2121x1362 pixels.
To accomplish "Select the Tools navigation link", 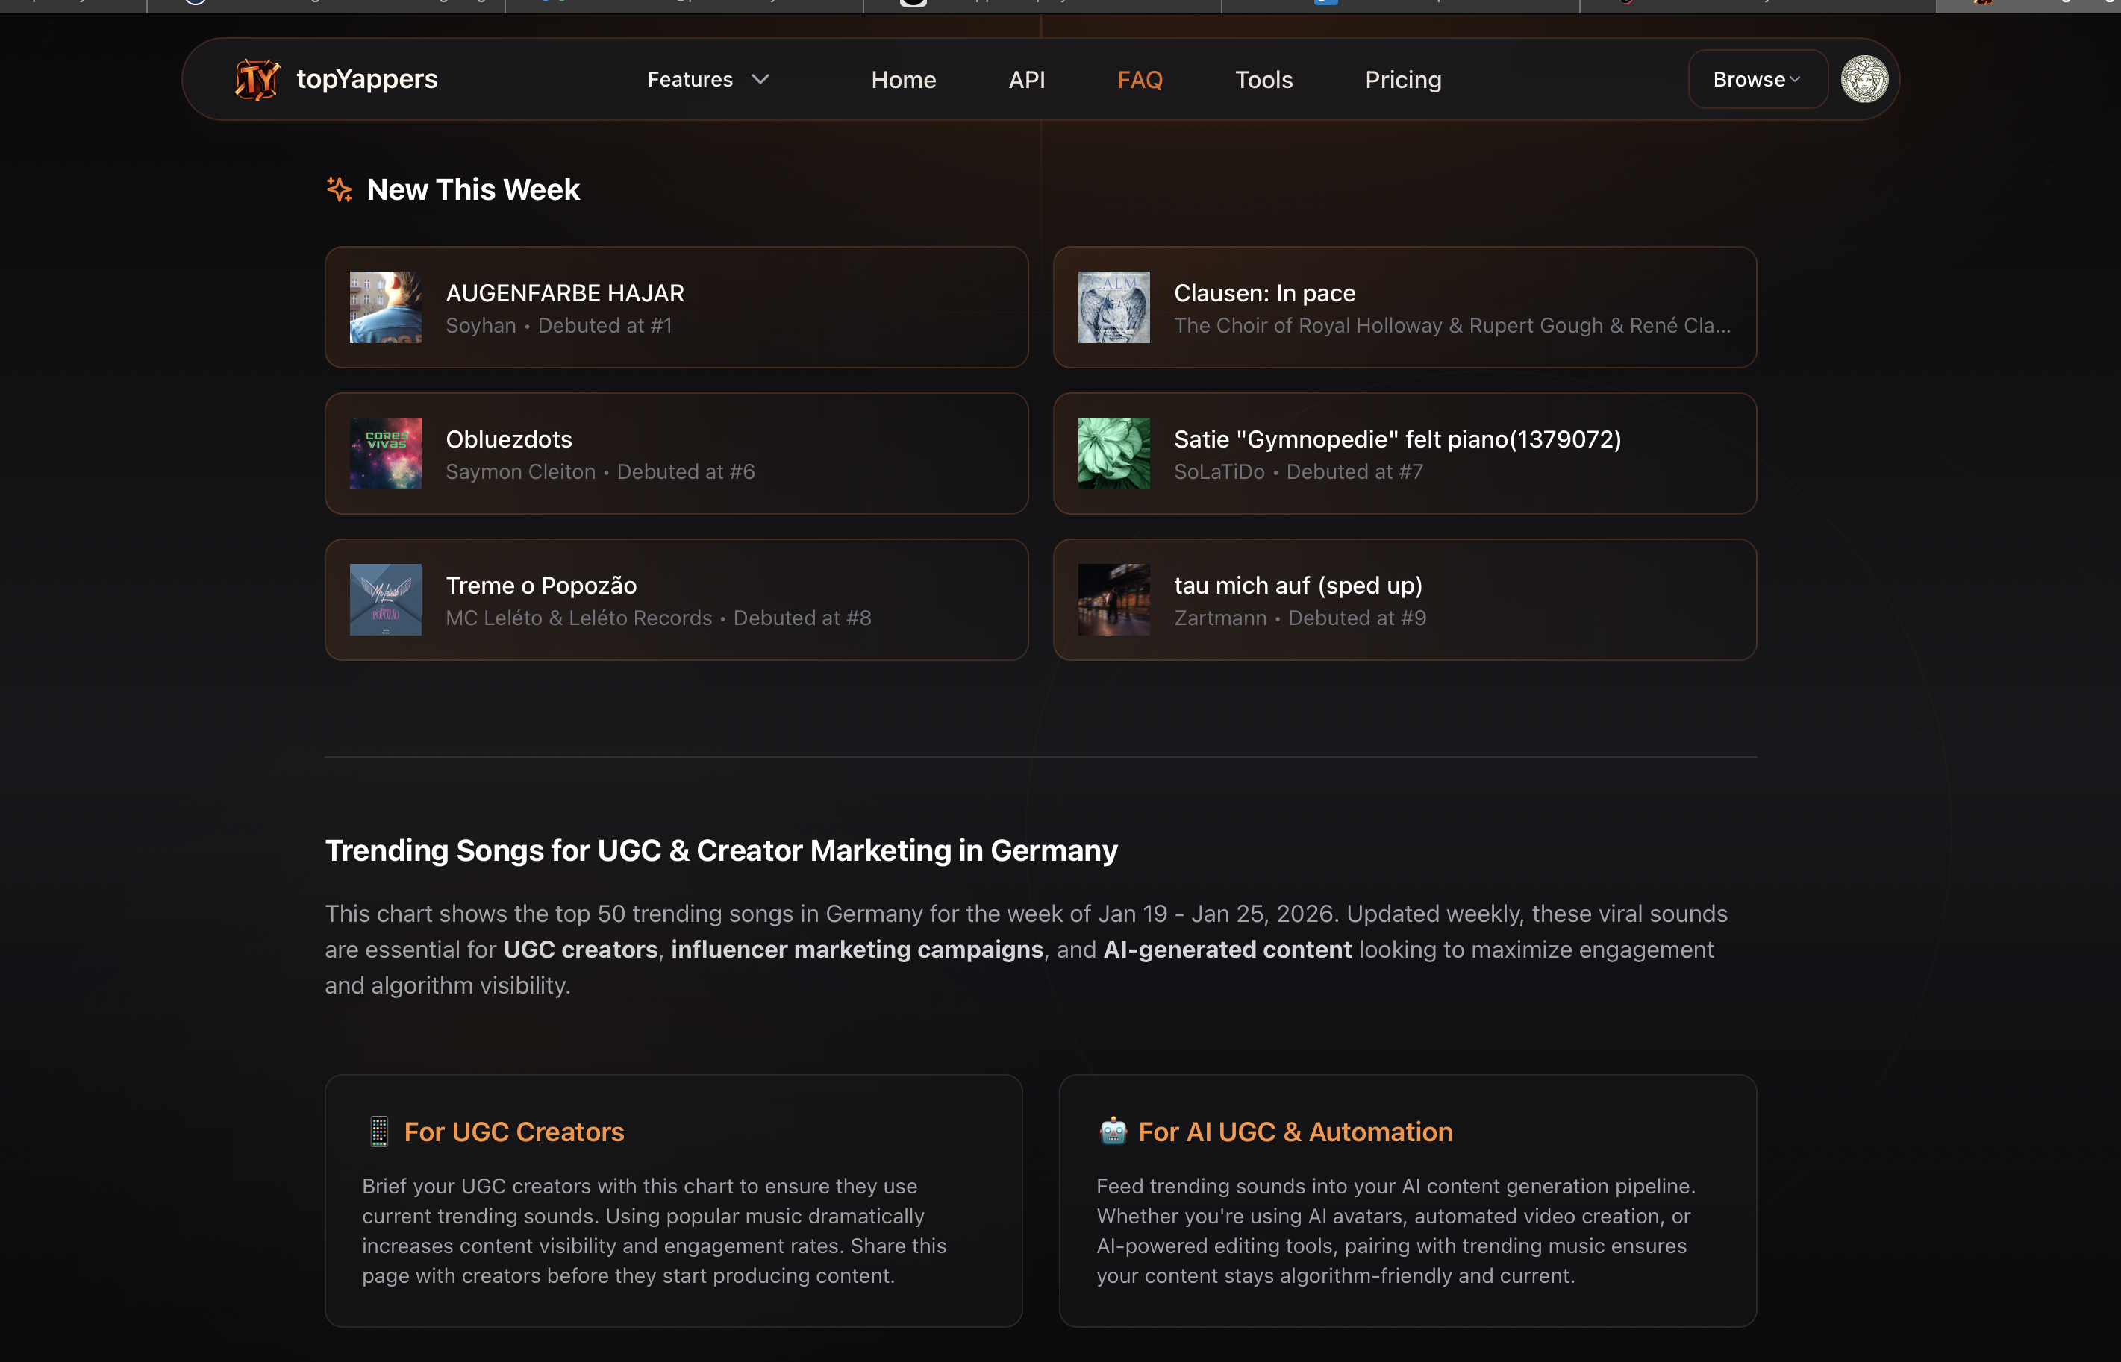I will 1263,80.
